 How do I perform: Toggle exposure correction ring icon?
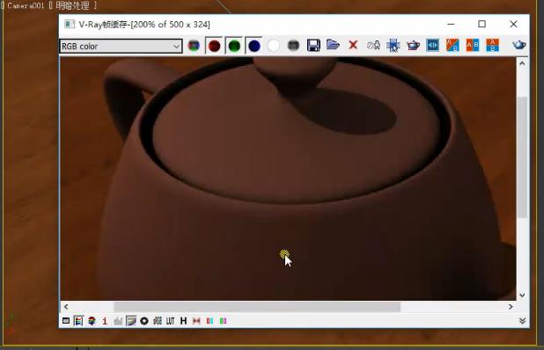click(144, 321)
